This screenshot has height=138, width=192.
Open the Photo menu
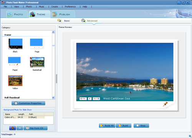pyautogui.click(x=29, y=7)
